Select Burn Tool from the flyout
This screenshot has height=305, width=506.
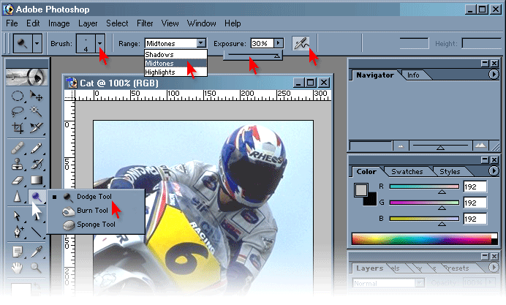pos(92,211)
